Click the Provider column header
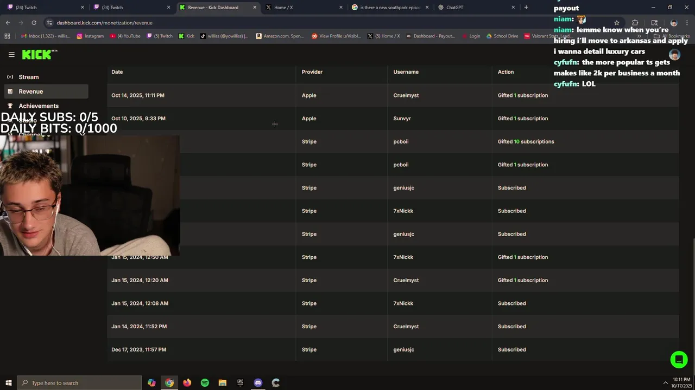 (312, 72)
